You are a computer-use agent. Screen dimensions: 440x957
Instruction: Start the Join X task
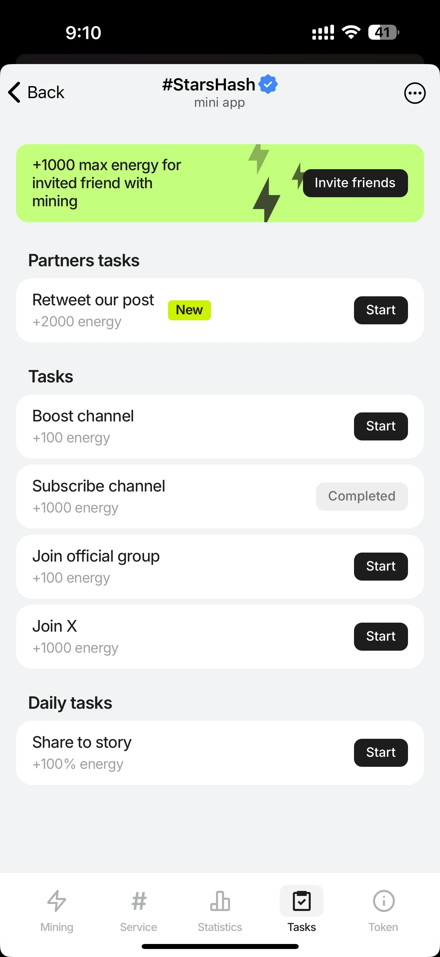point(381,637)
